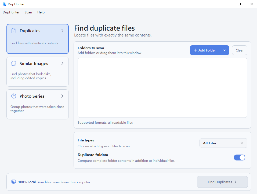Open the Help menu
The width and height of the screenshot is (257, 194).
tap(41, 12)
